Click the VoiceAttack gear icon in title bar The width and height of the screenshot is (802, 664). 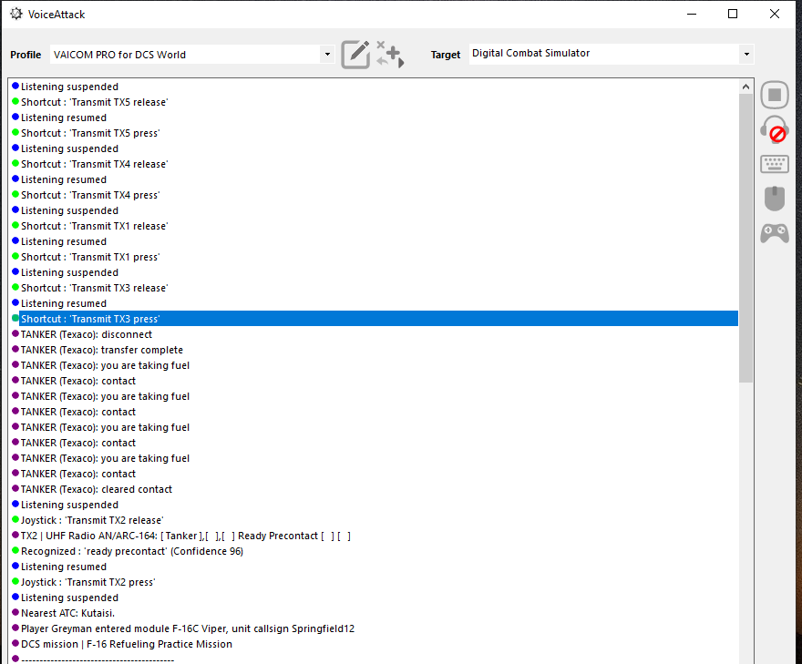point(16,14)
